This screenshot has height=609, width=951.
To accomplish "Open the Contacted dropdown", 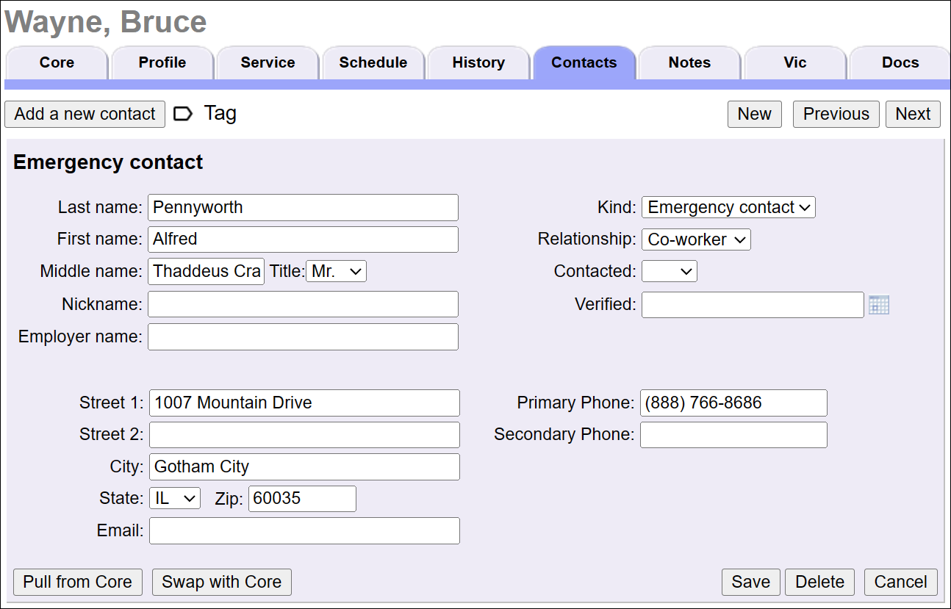I will click(x=669, y=270).
